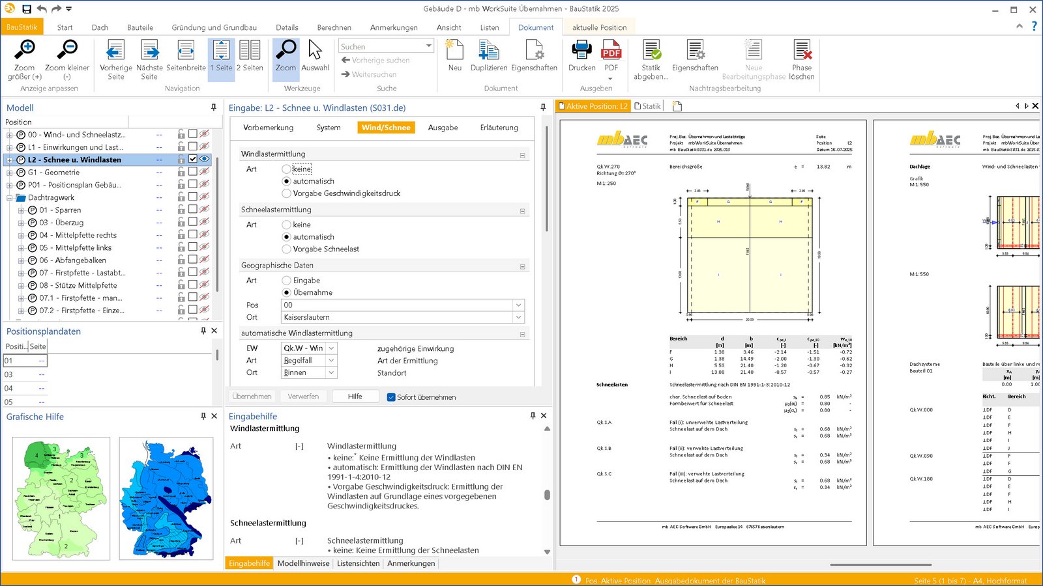Click the input panel vertical scrollbar
1043x586 pixels.
click(x=546, y=179)
